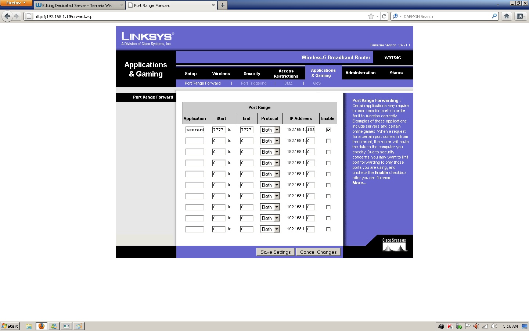The width and height of the screenshot is (529, 331).
Task: Check Enable in the second port row
Action: click(328, 141)
